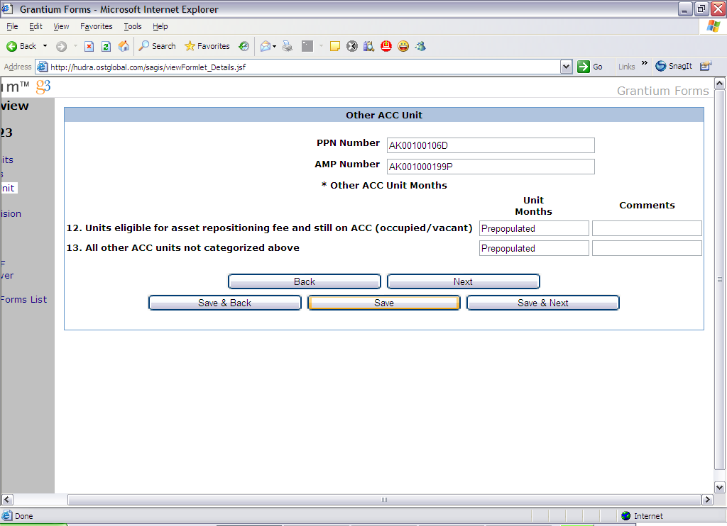This screenshot has width=727, height=526.
Task: Click the Save button
Action: click(384, 303)
